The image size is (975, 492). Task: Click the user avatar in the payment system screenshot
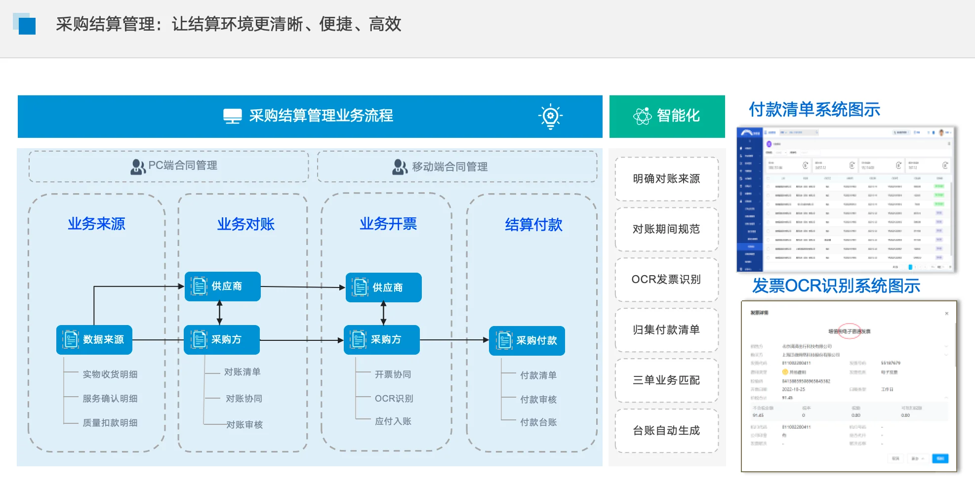point(941,132)
